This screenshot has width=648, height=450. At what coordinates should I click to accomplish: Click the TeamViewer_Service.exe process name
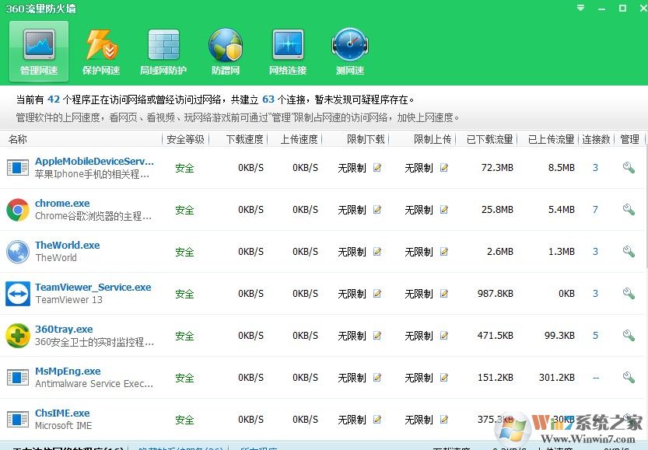tap(93, 288)
